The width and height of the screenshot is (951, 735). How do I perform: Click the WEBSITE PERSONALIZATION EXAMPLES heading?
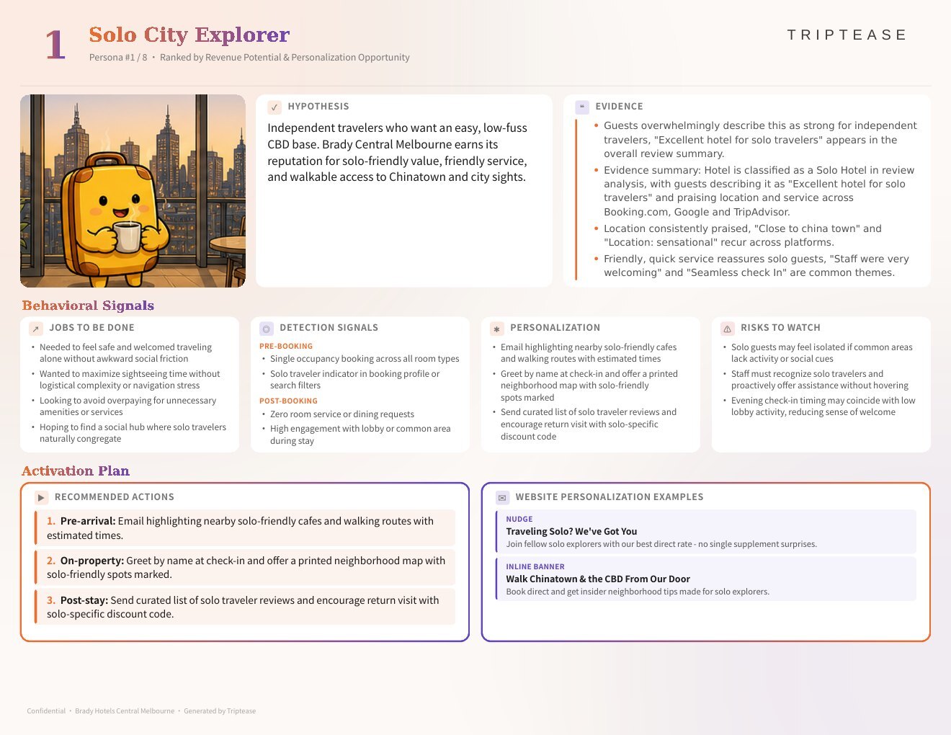(x=610, y=497)
